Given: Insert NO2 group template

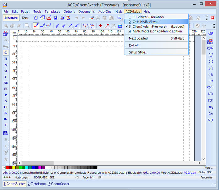Looking at the screenshot, I should (x=211, y=107).
